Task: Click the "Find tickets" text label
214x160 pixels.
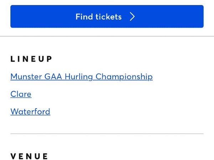Action: [x=98, y=17]
